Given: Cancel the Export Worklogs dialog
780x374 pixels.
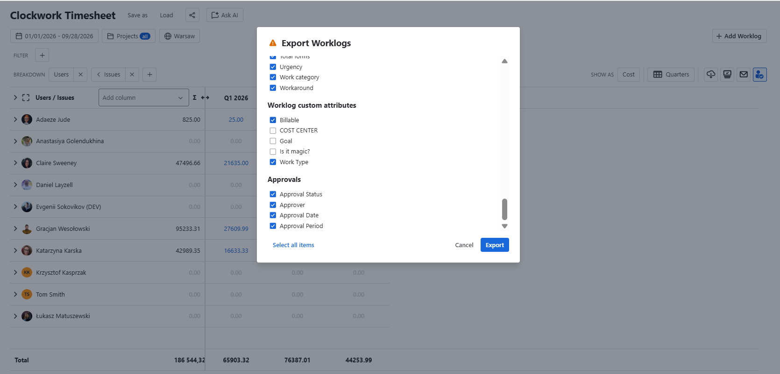Looking at the screenshot, I should coord(464,245).
